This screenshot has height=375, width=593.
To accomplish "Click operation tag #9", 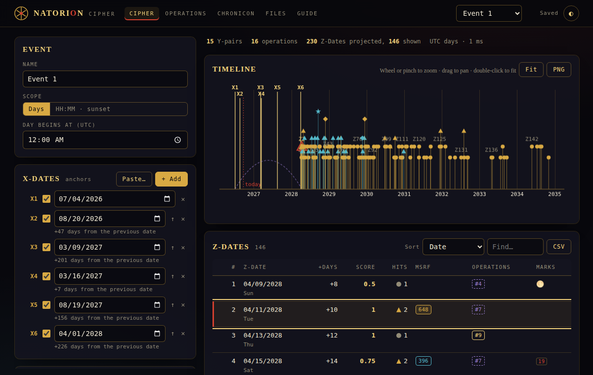I will tap(478, 335).
